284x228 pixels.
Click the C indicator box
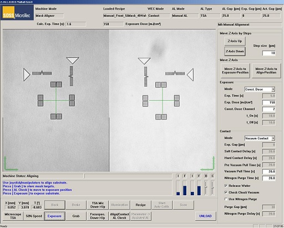pyautogui.click(x=212, y=176)
